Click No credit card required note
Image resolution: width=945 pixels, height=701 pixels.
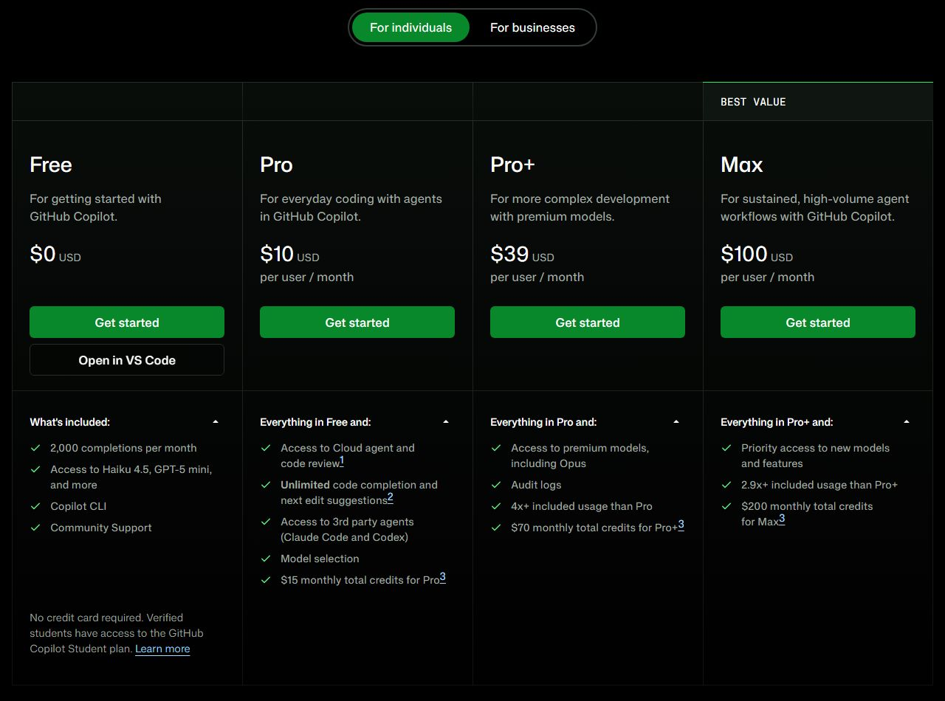click(x=117, y=633)
